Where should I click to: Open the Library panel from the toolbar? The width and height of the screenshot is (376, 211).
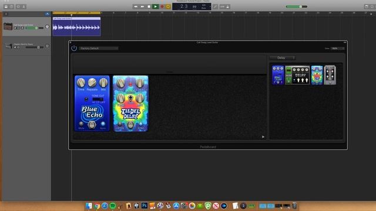coord(6,6)
